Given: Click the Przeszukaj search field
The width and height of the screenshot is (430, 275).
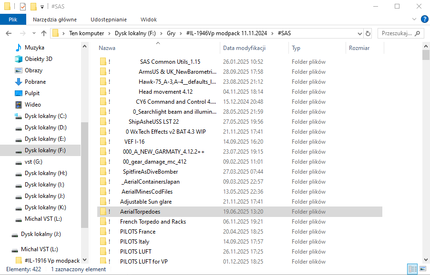Looking at the screenshot, I should pos(400,33).
